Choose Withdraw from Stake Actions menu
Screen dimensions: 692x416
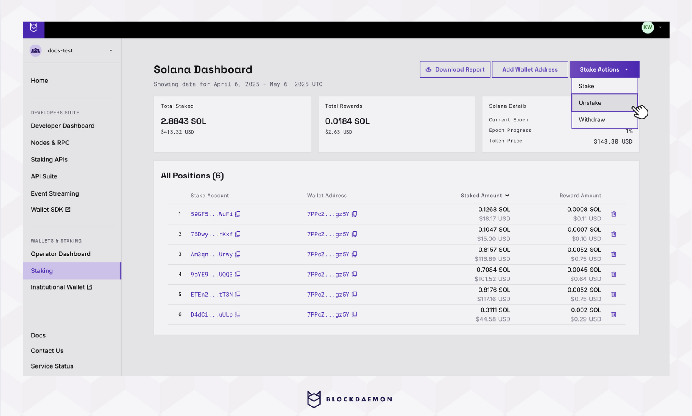point(604,120)
